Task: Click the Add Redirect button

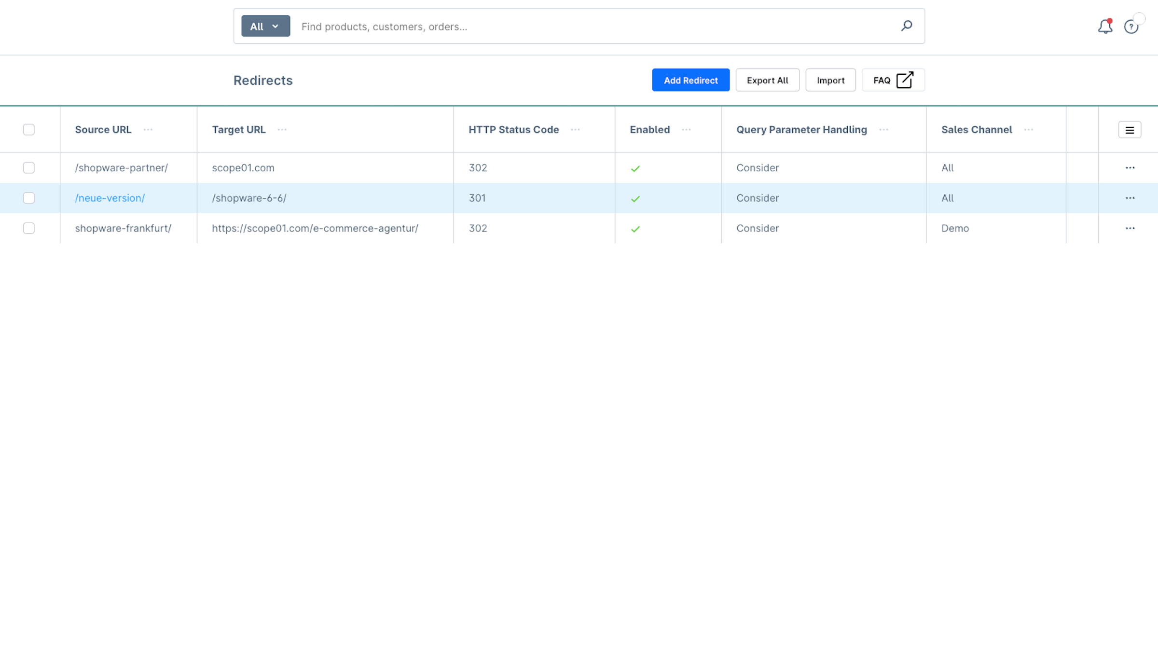Action: (690, 80)
